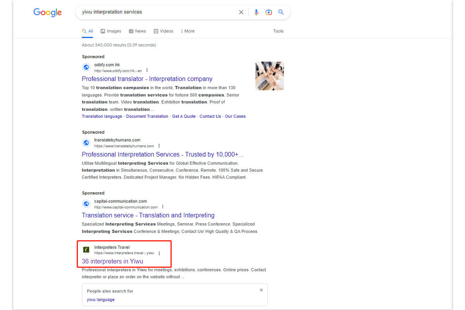Open Google Lens camera search icon

pyautogui.click(x=269, y=12)
